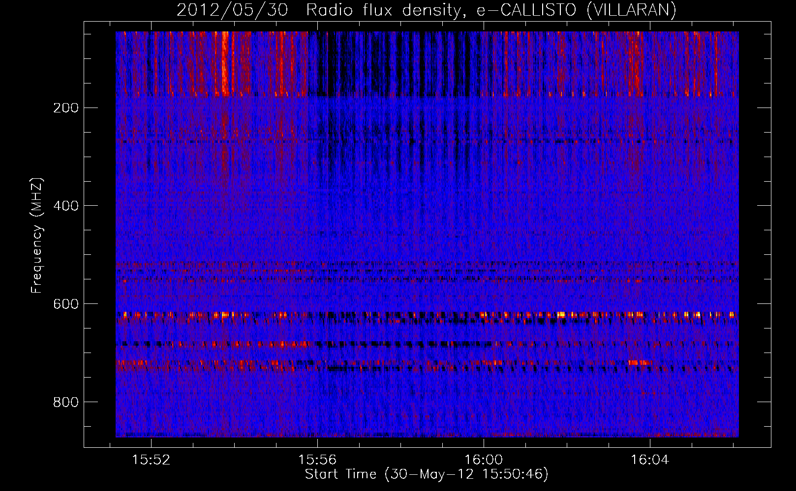Click the 200 frequency tick label
This screenshot has height=491, width=796.
point(66,108)
